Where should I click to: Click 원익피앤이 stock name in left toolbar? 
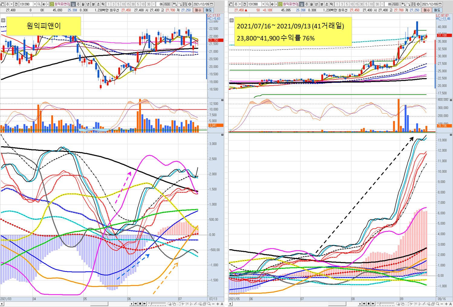point(62,4)
